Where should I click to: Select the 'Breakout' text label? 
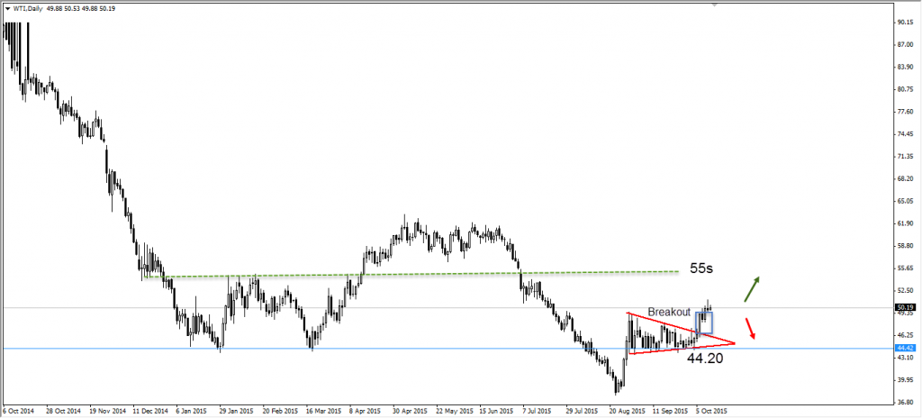tap(669, 312)
